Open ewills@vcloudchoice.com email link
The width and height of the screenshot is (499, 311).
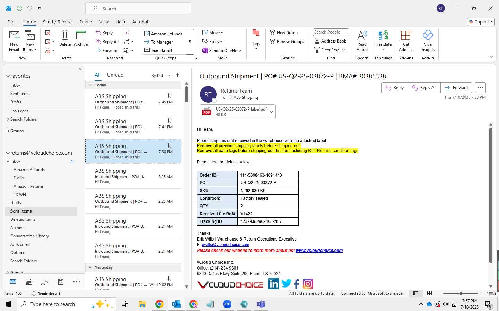(226, 245)
